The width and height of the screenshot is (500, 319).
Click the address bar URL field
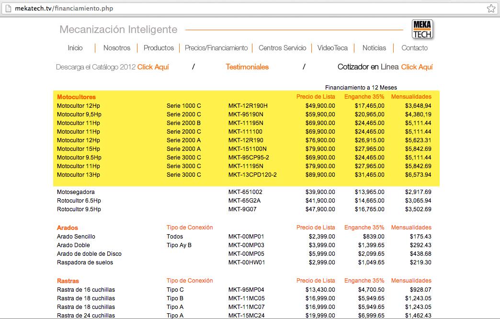click(249, 8)
